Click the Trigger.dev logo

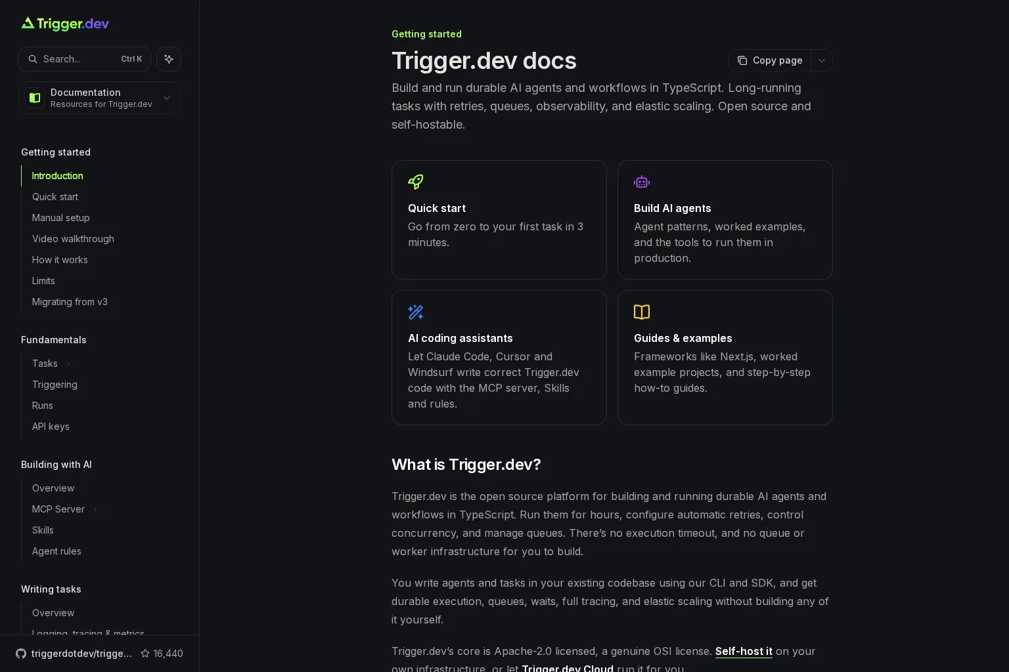click(x=65, y=24)
